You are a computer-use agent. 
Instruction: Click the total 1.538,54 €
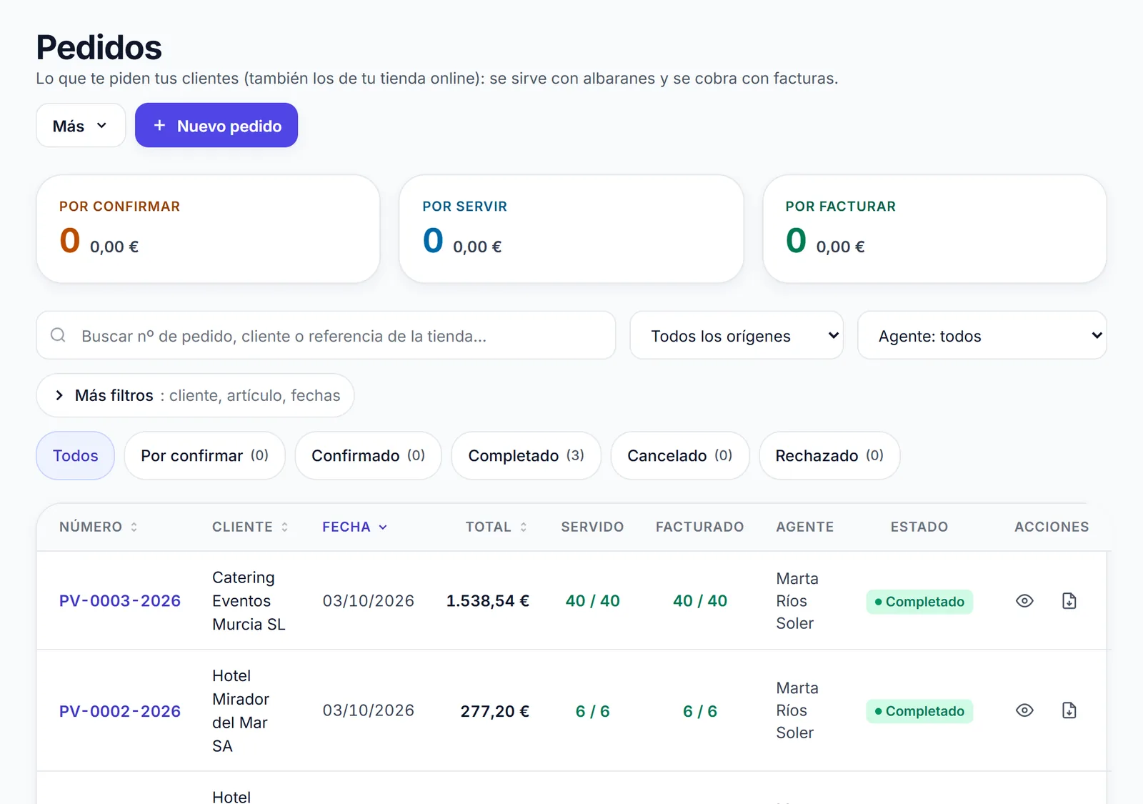(x=488, y=601)
